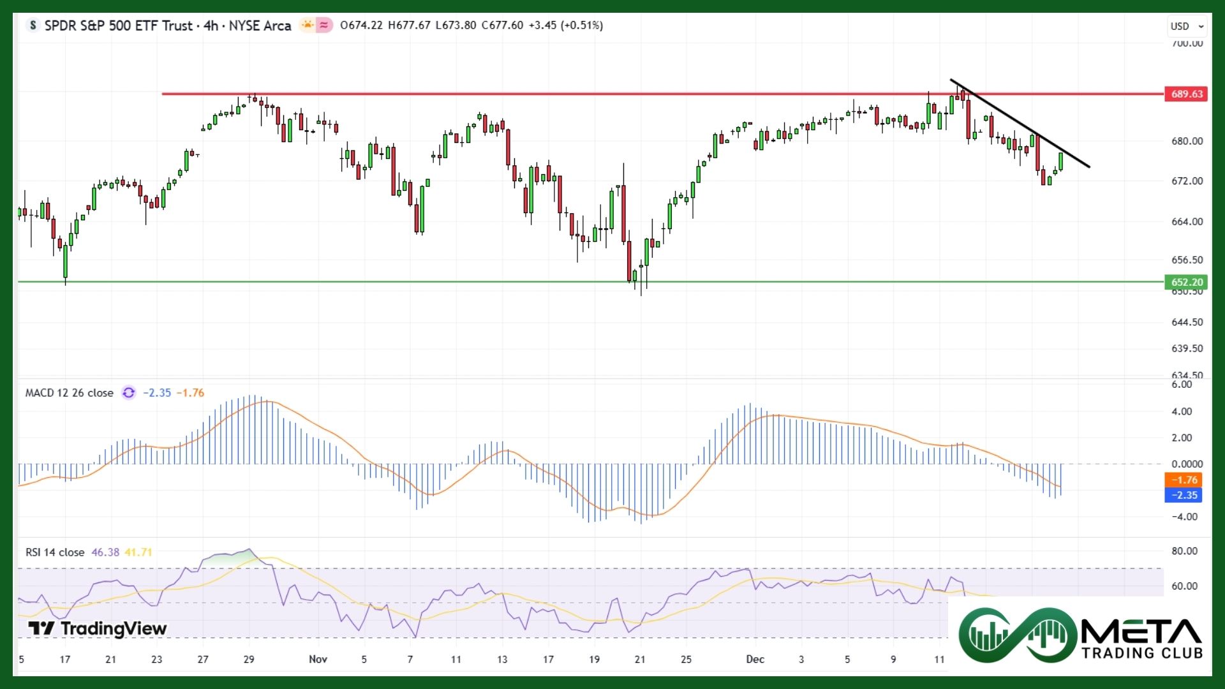Click the MACD legend value -2.35
Screen dimensions: 1225x689
(157, 393)
